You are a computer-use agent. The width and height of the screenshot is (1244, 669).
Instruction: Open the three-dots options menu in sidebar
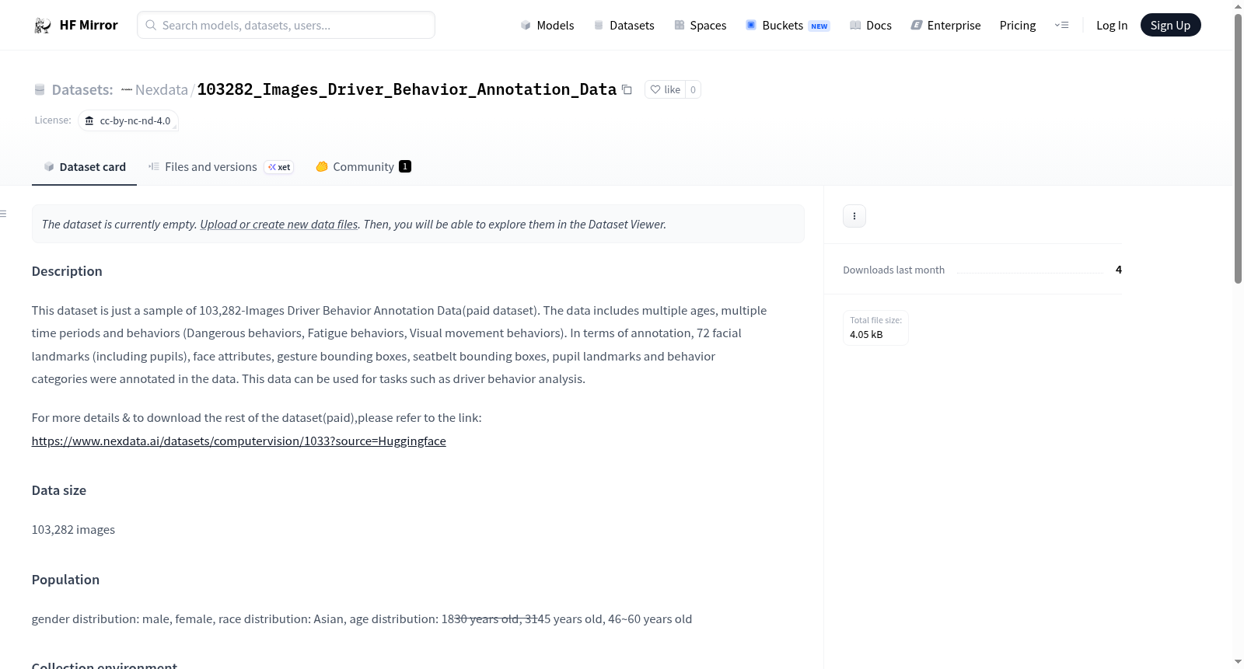tap(854, 216)
